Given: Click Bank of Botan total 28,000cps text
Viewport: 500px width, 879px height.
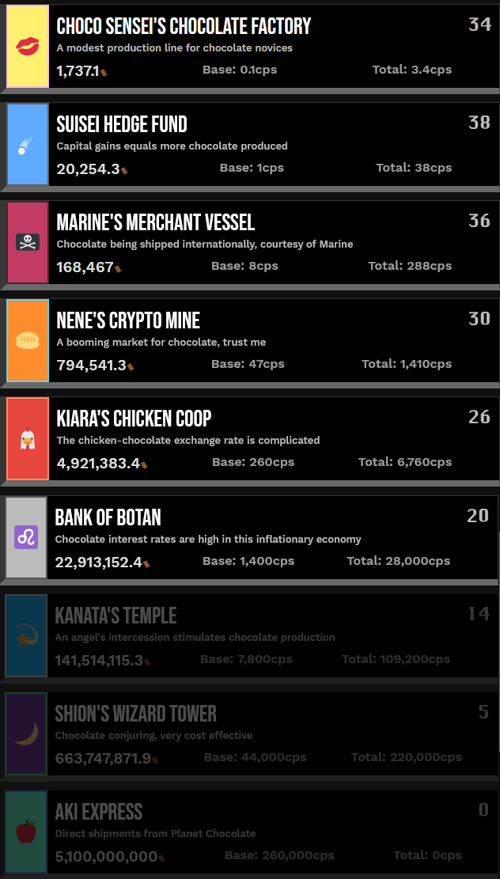Looking at the screenshot, I should [x=398, y=561].
